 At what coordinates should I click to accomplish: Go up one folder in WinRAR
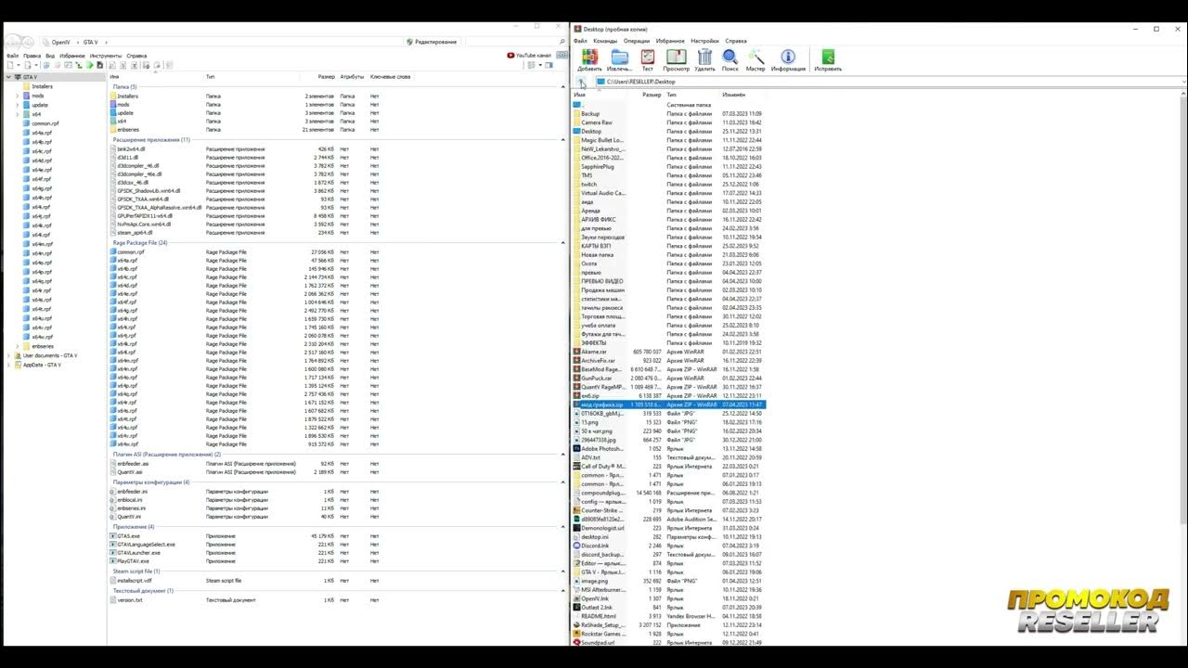(582, 82)
